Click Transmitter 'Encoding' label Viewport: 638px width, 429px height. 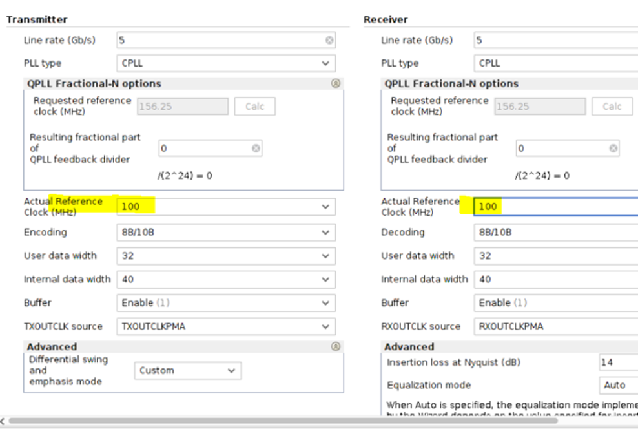pyautogui.click(x=45, y=233)
